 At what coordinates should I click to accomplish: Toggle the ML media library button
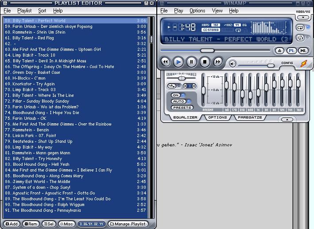303,51
